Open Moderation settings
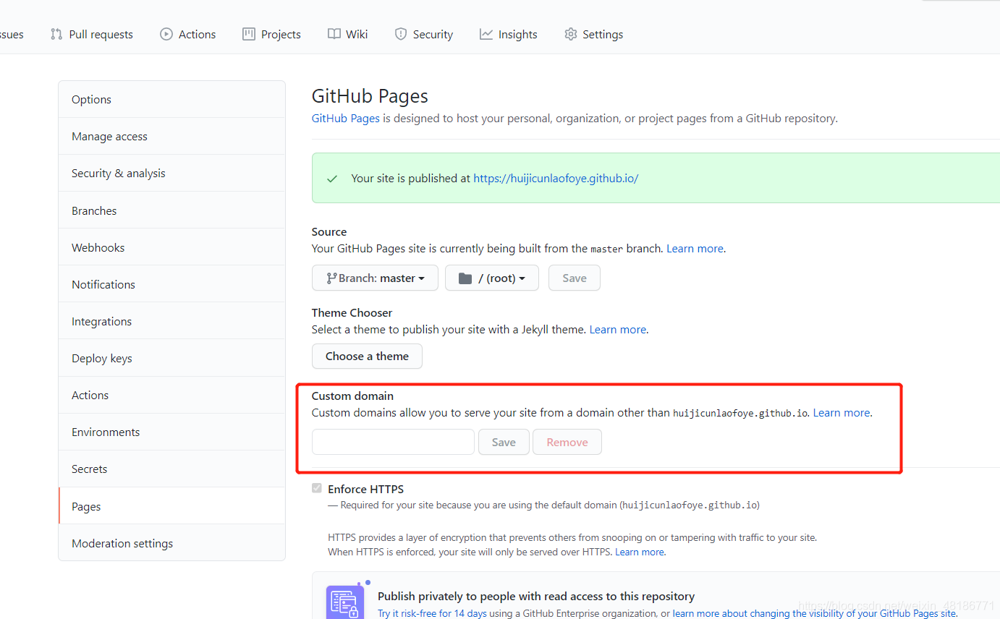Viewport: 1000px width, 619px height. pos(171,543)
